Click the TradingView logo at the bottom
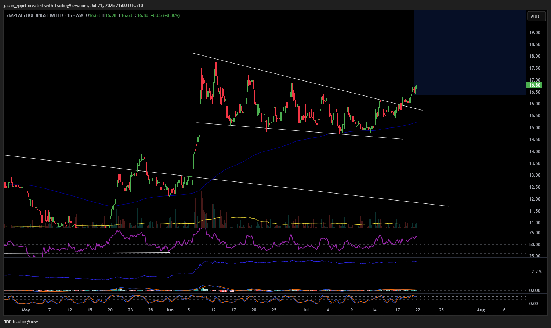 tap(21, 321)
